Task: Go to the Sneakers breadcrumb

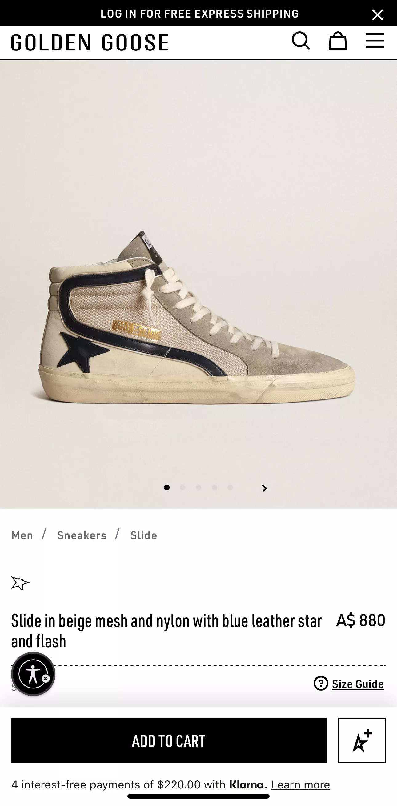Action: click(82, 535)
